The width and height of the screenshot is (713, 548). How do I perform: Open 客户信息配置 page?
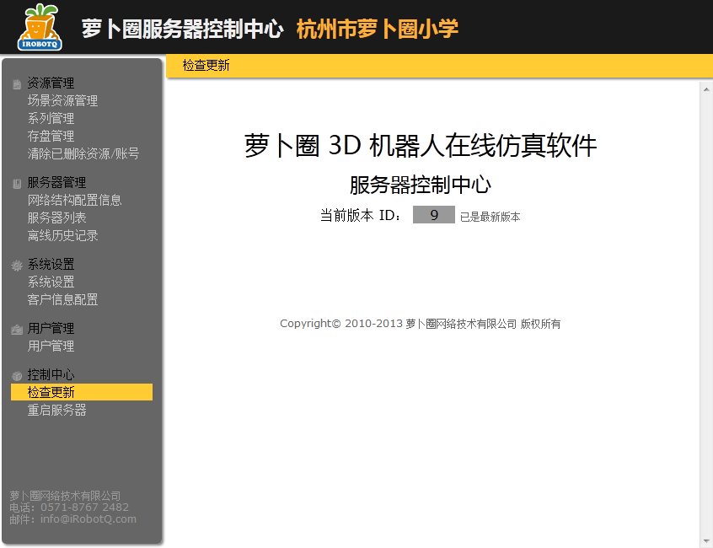[x=62, y=299]
